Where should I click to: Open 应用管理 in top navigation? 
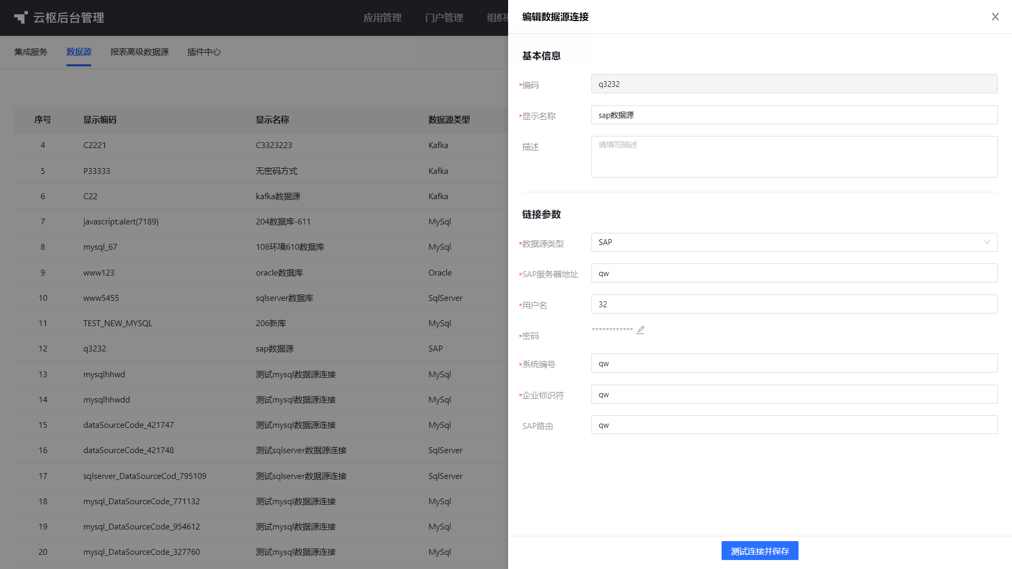tap(382, 17)
